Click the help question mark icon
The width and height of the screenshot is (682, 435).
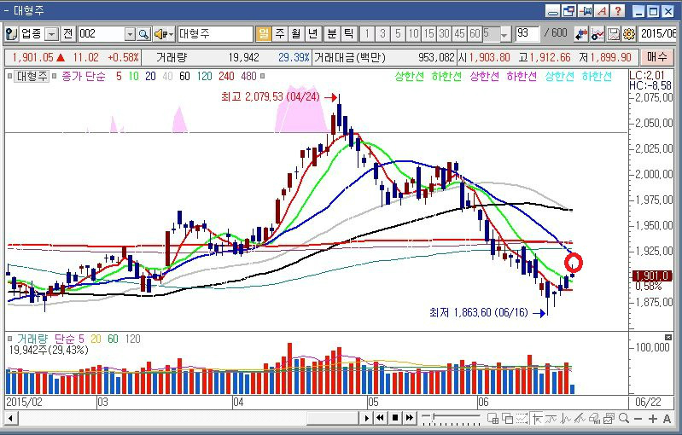[x=617, y=12]
